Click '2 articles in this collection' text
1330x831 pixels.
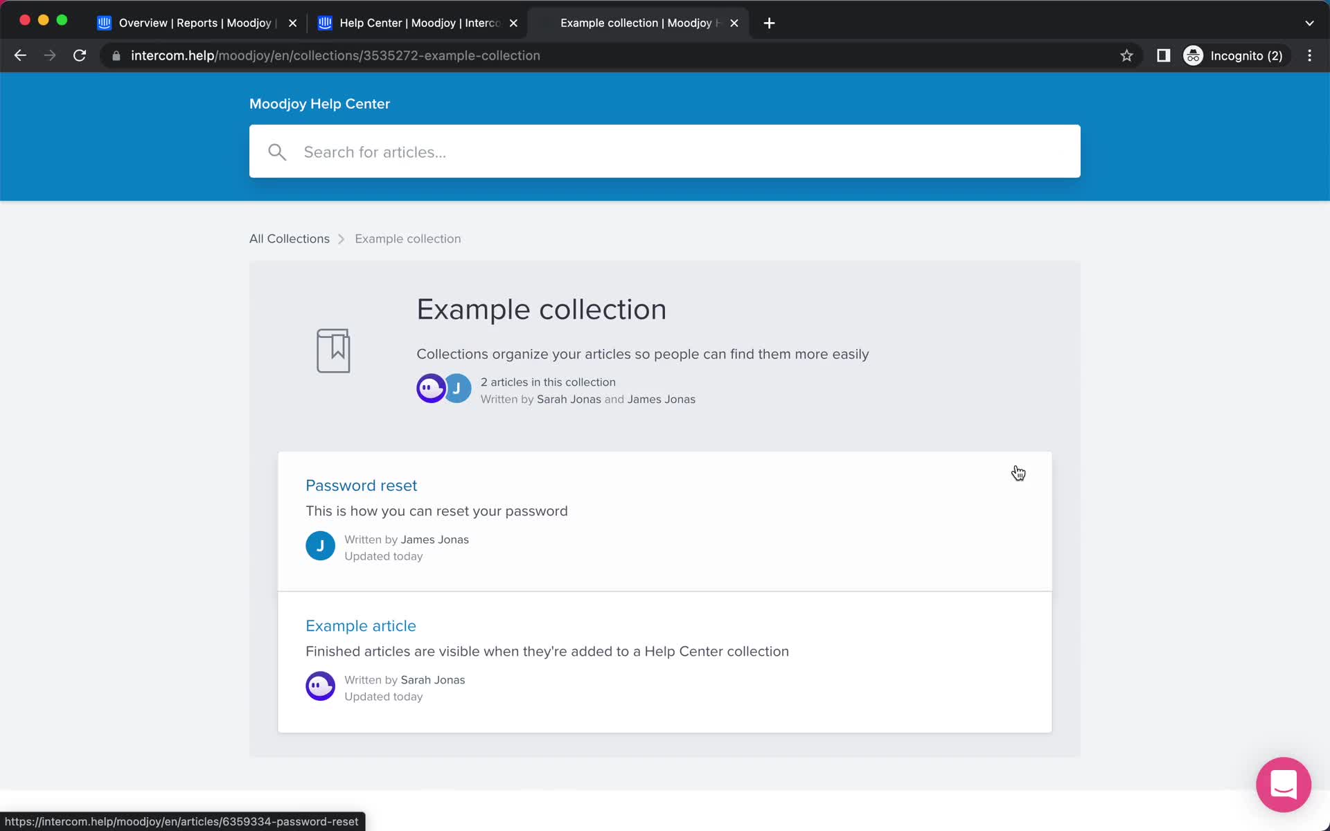pyautogui.click(x=548, y=382)
